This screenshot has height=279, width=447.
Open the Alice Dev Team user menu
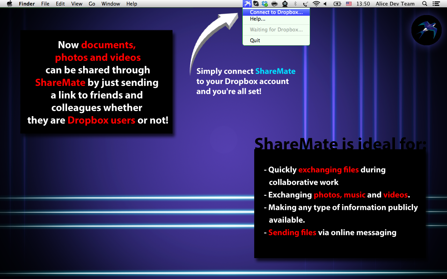(395, 4)
